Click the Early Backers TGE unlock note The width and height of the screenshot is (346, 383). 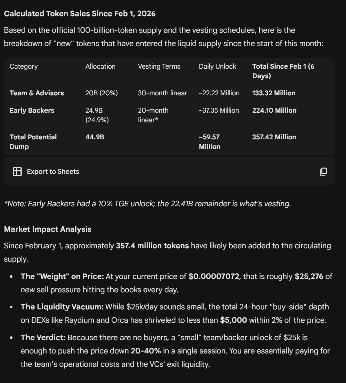(x=147, y=204)
